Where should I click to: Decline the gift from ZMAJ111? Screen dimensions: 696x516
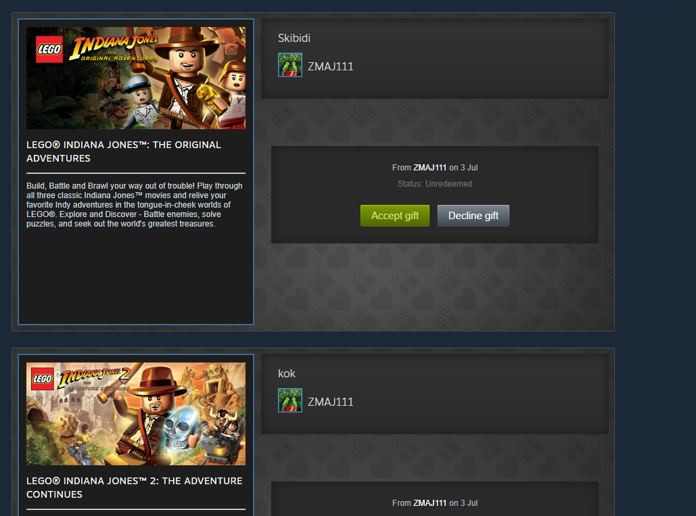[x=473, y=216]
